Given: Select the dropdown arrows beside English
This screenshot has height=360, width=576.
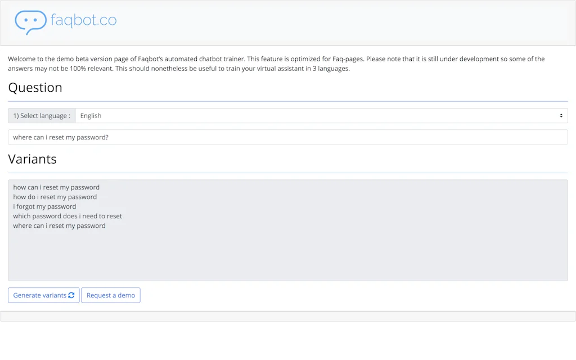Looking at the screenshot, I should [x=561, y=115].
